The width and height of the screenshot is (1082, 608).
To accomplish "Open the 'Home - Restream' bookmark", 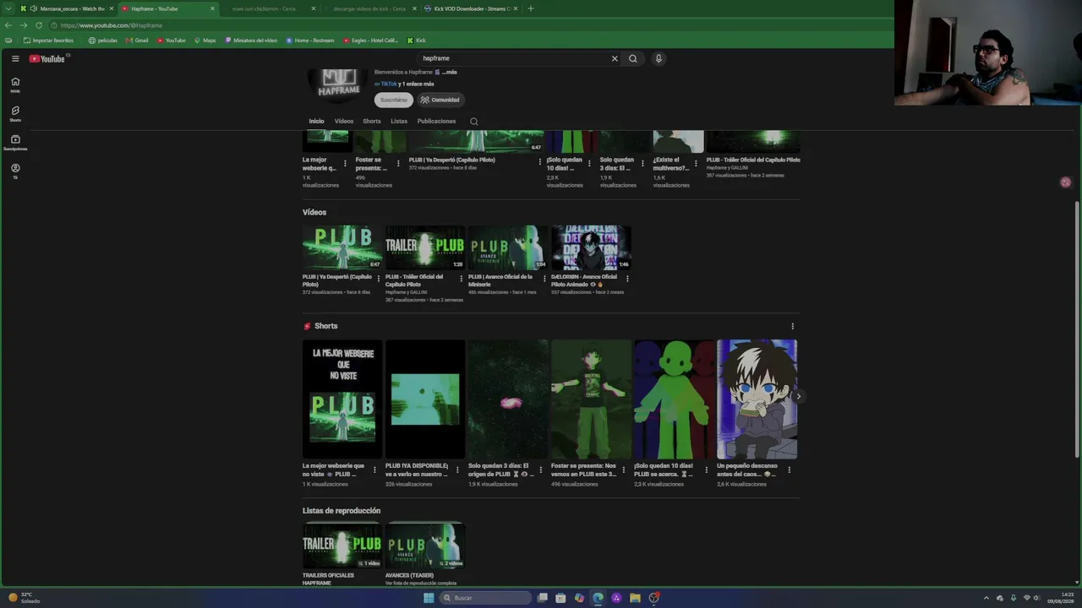I will pos(310,41).
